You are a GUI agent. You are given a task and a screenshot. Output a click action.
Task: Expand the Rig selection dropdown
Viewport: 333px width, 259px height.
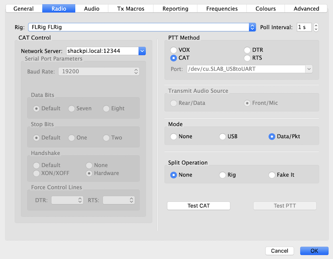point(252,27)
